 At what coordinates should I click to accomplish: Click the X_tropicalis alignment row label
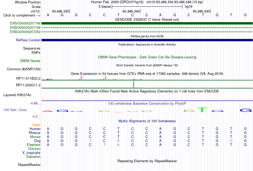[31, 153]
